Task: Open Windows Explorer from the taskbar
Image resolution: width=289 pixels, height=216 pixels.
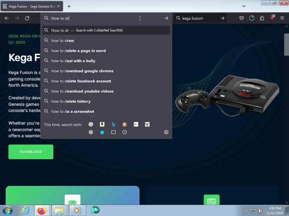Action: pos(59,210)
